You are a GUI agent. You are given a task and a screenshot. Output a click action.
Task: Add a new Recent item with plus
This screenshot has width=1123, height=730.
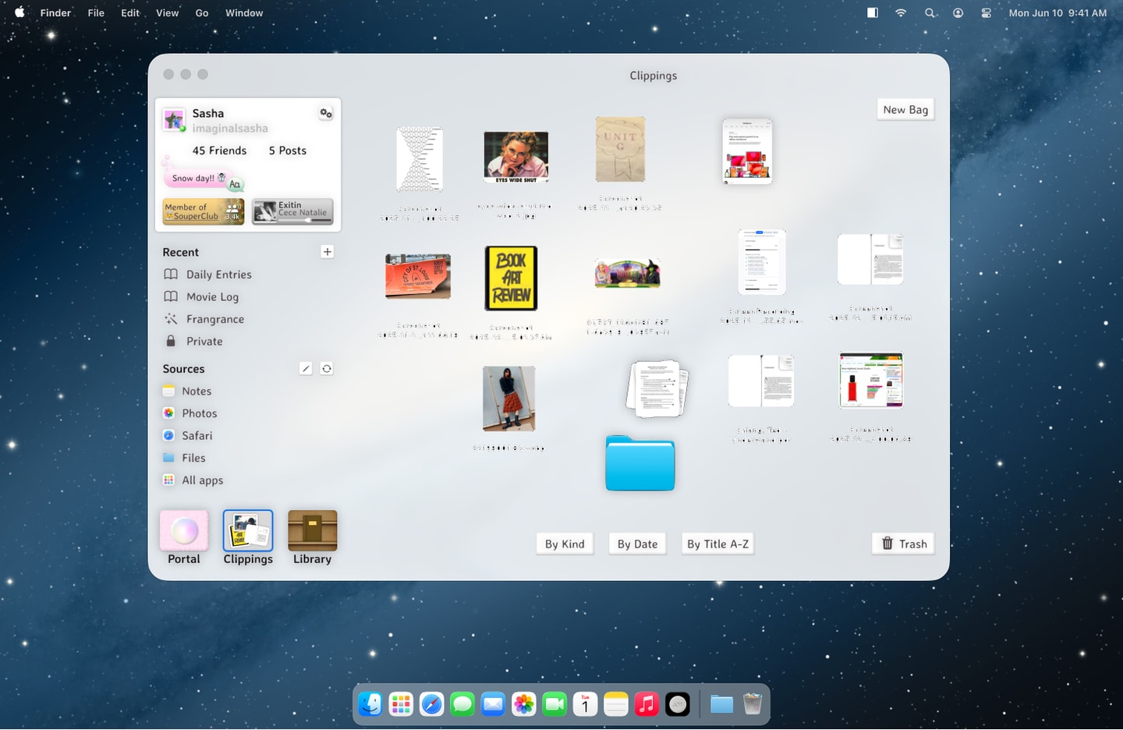328,252
